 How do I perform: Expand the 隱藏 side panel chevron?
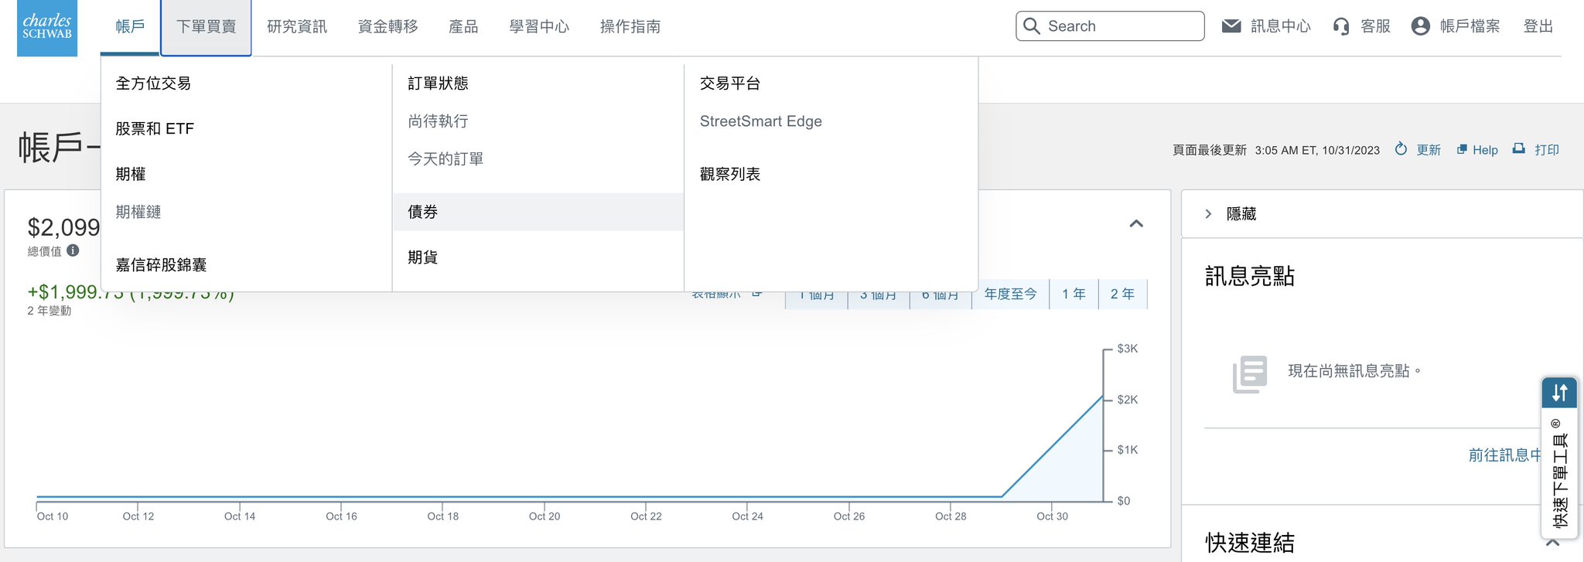pos(1208,214)
